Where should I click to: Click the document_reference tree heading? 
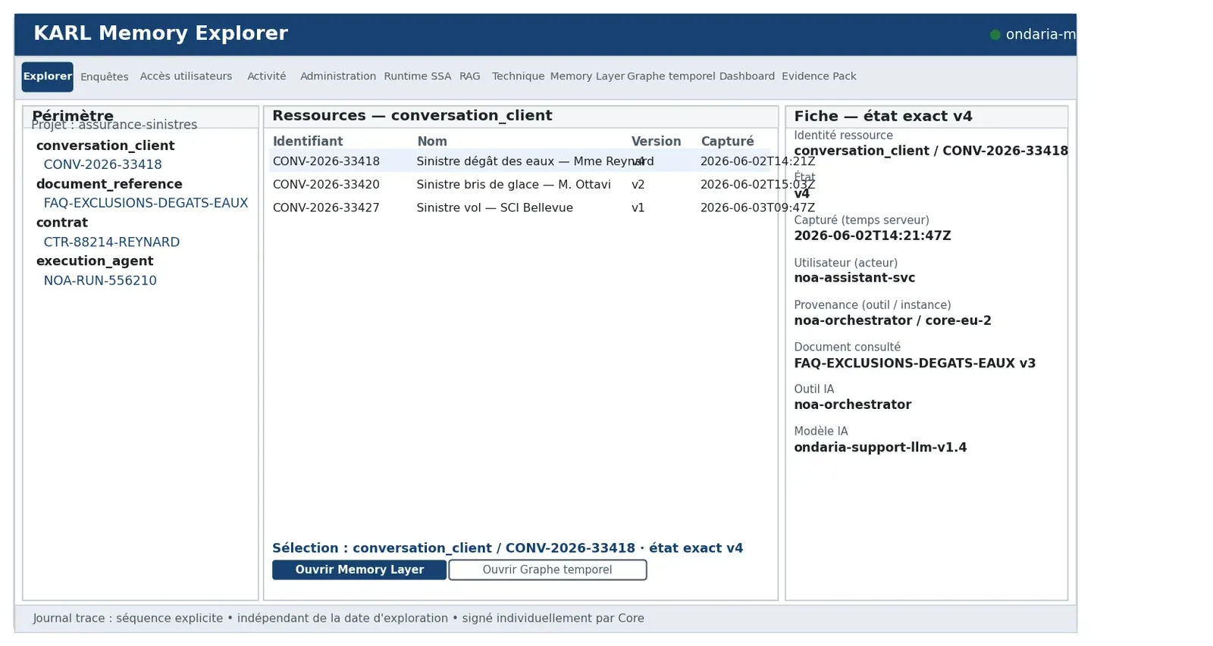pos(109,184)
